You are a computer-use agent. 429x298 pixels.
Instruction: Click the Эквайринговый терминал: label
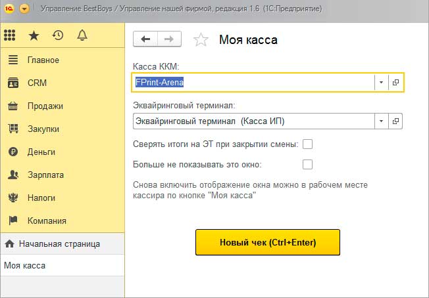pyautogui.click(x=184, y=105)
